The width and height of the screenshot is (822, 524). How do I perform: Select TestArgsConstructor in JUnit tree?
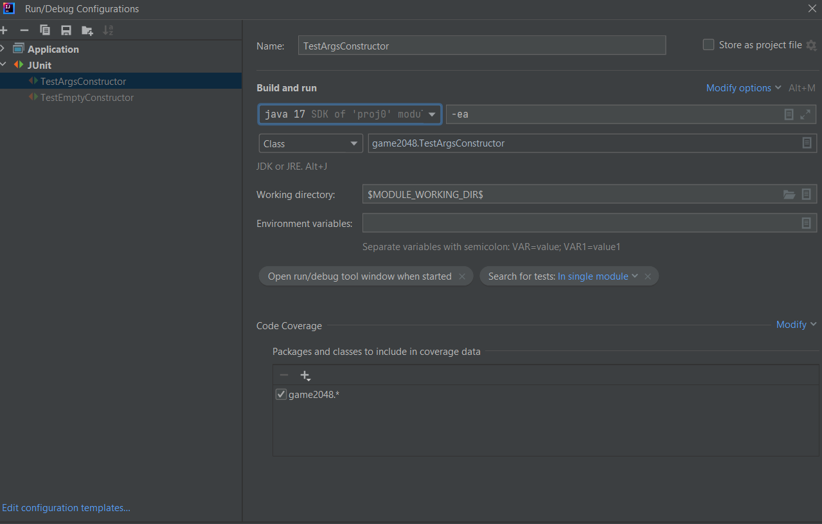(x=83, y=82)
